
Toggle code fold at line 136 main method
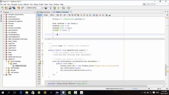tap(43, 50)
